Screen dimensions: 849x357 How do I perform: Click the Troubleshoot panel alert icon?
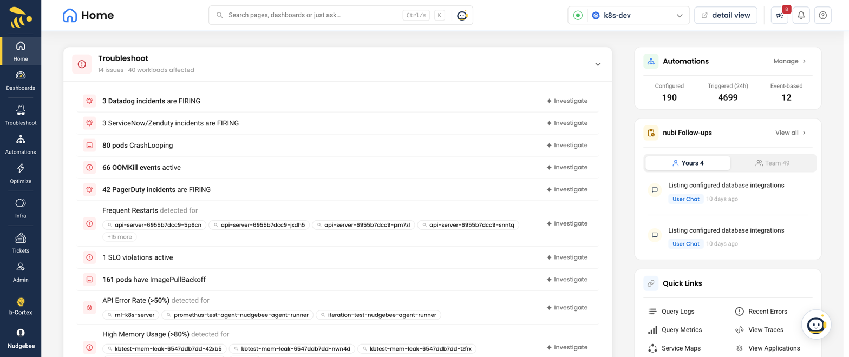82,64
